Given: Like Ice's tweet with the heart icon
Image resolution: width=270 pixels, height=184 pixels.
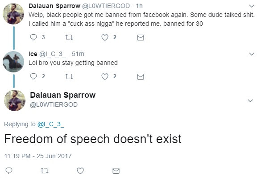Looking at the screenshot, I should (x=105, y=76).
